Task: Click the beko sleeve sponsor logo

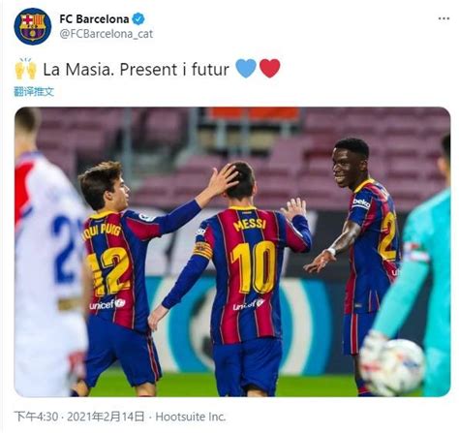Action: tap(361, 203)
